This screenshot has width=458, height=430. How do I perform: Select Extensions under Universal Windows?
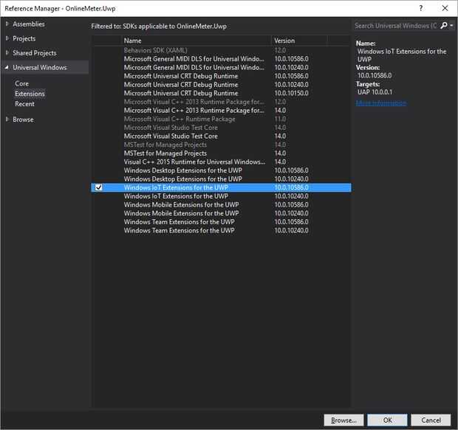[30, 94]
